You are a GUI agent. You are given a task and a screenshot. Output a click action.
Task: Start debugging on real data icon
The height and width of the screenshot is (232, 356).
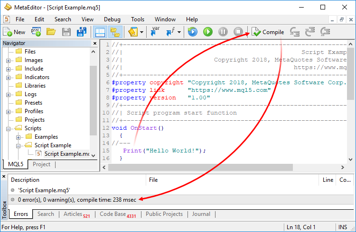[193, 32]
